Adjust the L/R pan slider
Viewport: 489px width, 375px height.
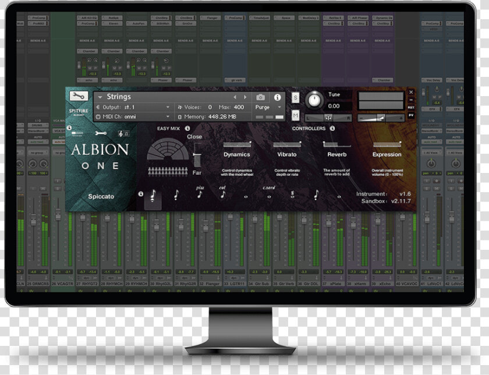pos(328,118)
